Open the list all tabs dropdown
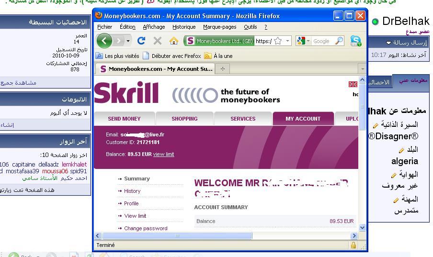 point(362,69)
